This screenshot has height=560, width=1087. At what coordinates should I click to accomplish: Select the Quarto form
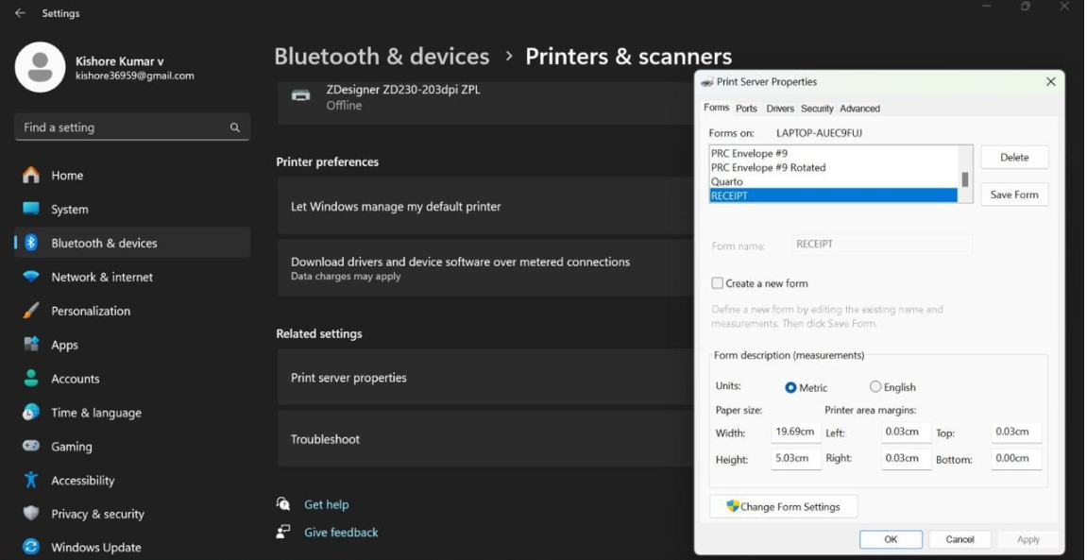pyautogui.click(x=833, y=181)
